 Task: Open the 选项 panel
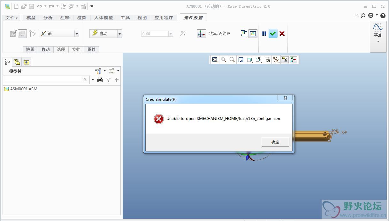[x=61, y=49]
